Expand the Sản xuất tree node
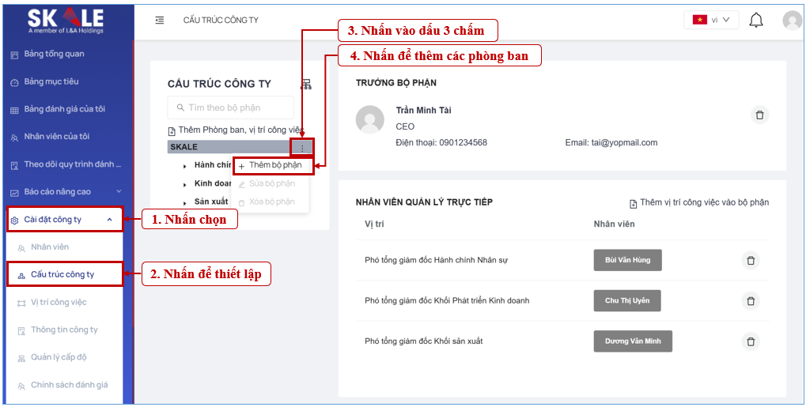This screenshot has height=407, width=806. point(185,202)
